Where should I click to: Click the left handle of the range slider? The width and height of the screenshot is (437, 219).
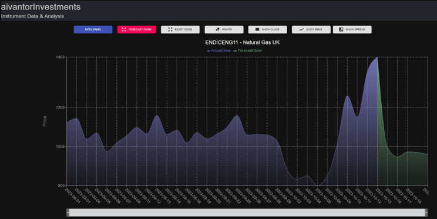coord(68,213)
